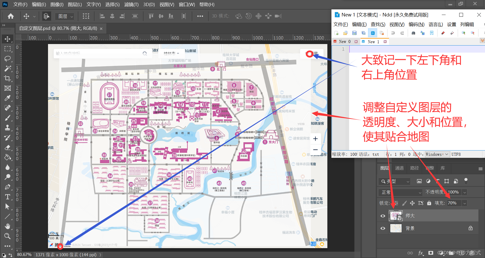Click the zoom 80.67% status field
The image size is (485, 258).
pos(24,254)
